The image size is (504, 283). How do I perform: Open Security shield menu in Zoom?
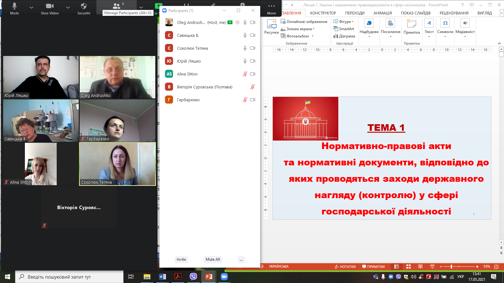pyautogui.click(x=84, y=8)
